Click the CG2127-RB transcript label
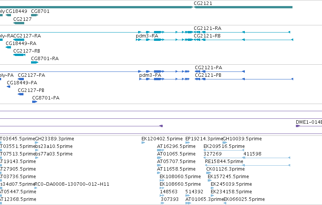The width and height of the screenshot is (322, 205). 27,51
